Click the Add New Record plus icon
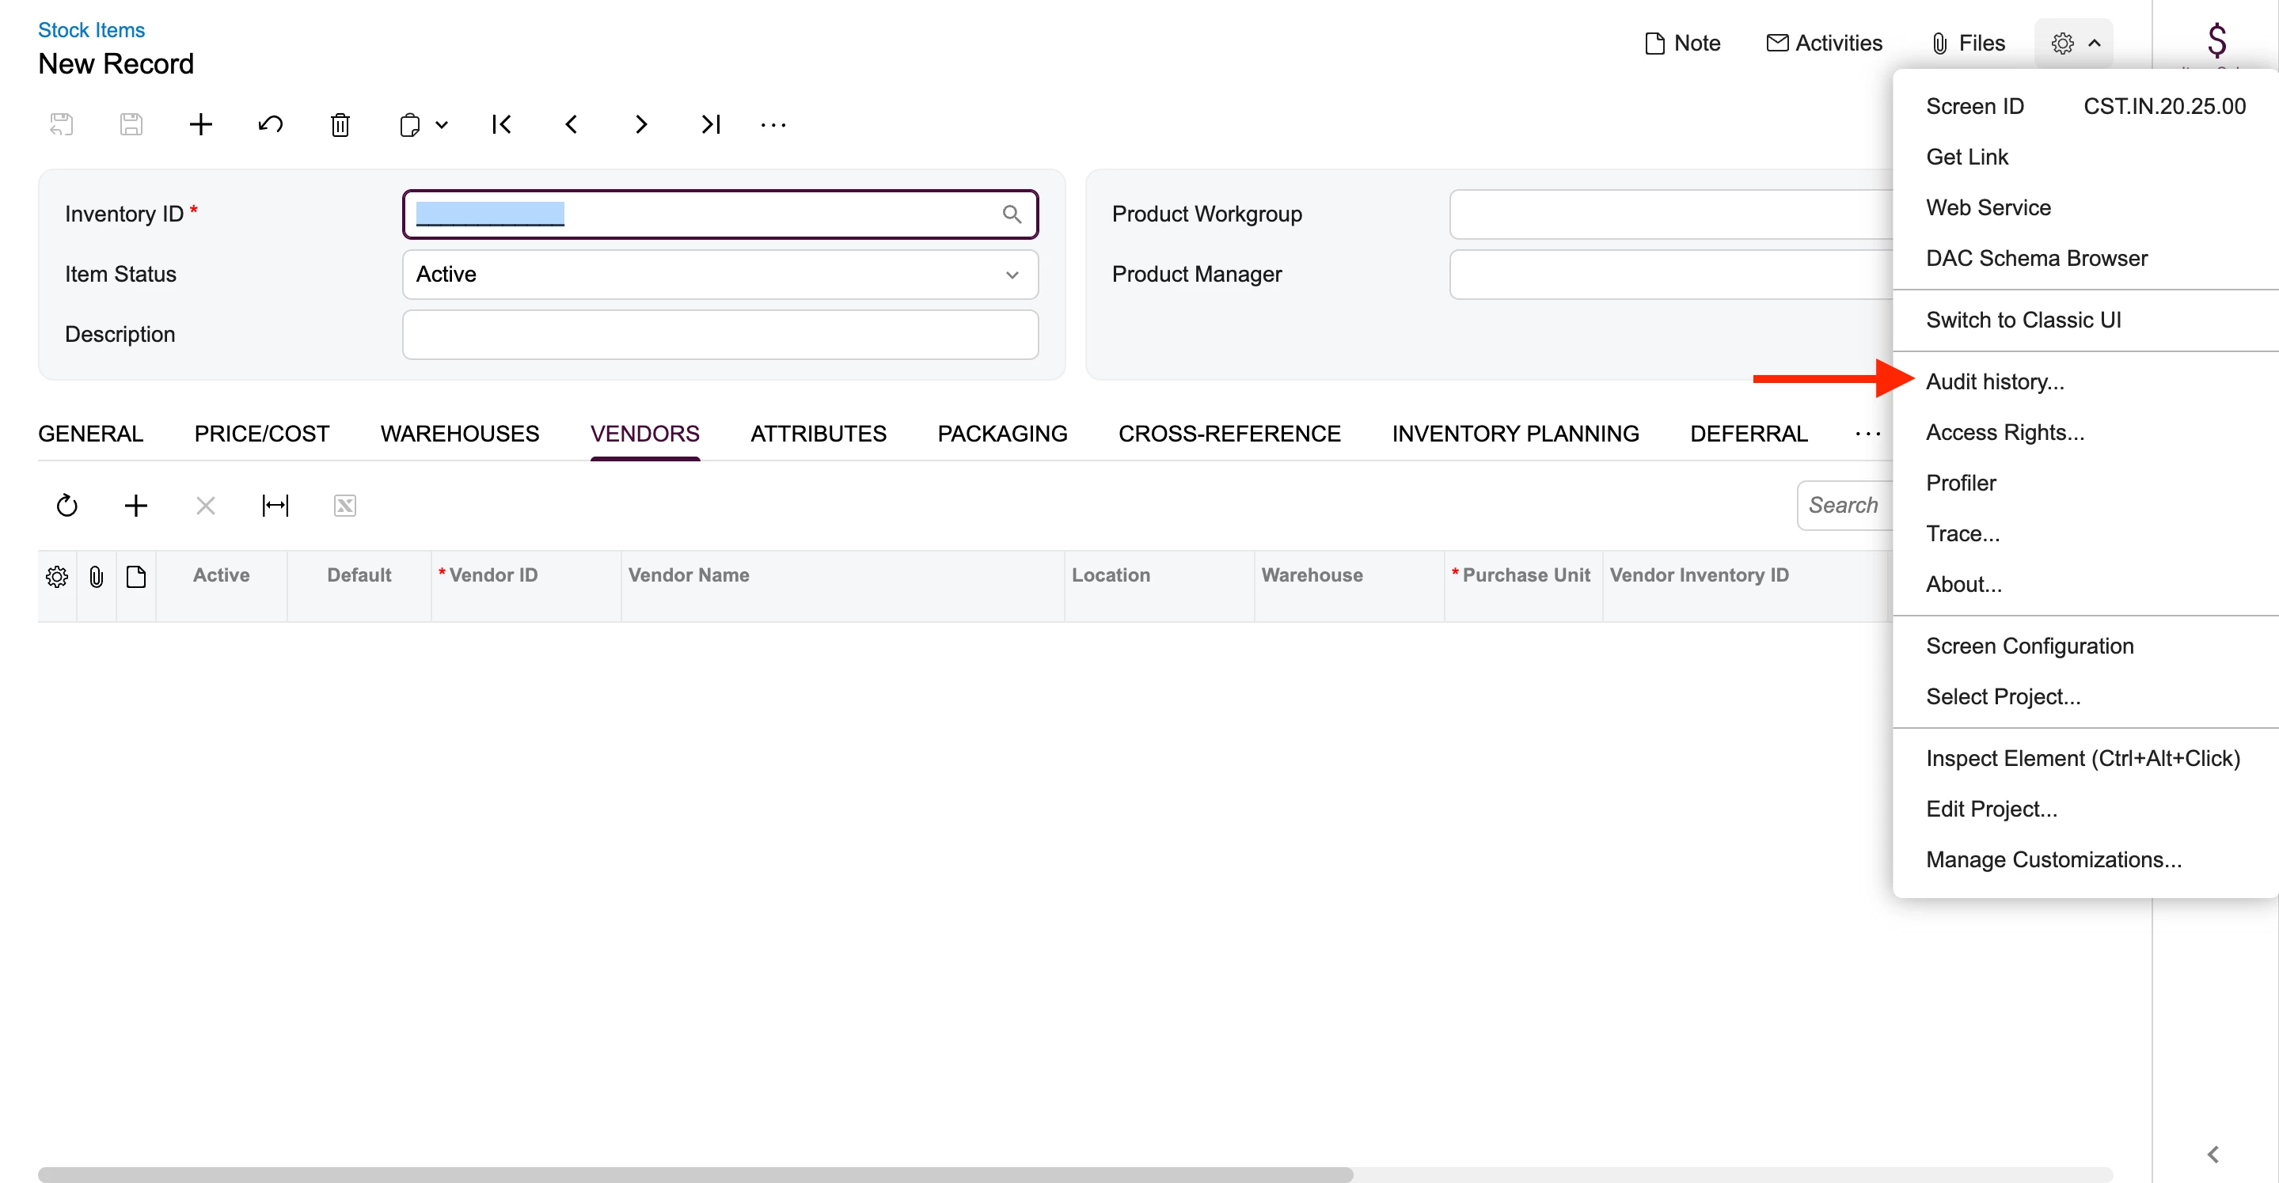Viewport: 2279px width, 1183px height. [201, 125]
